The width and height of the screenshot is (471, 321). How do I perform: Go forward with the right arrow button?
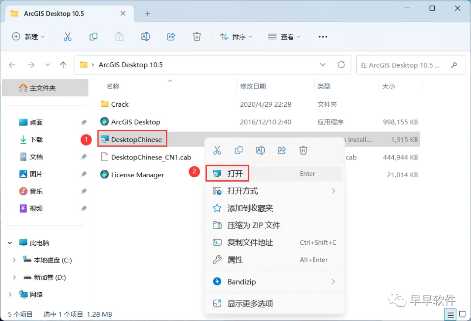[x=31, y=65]
